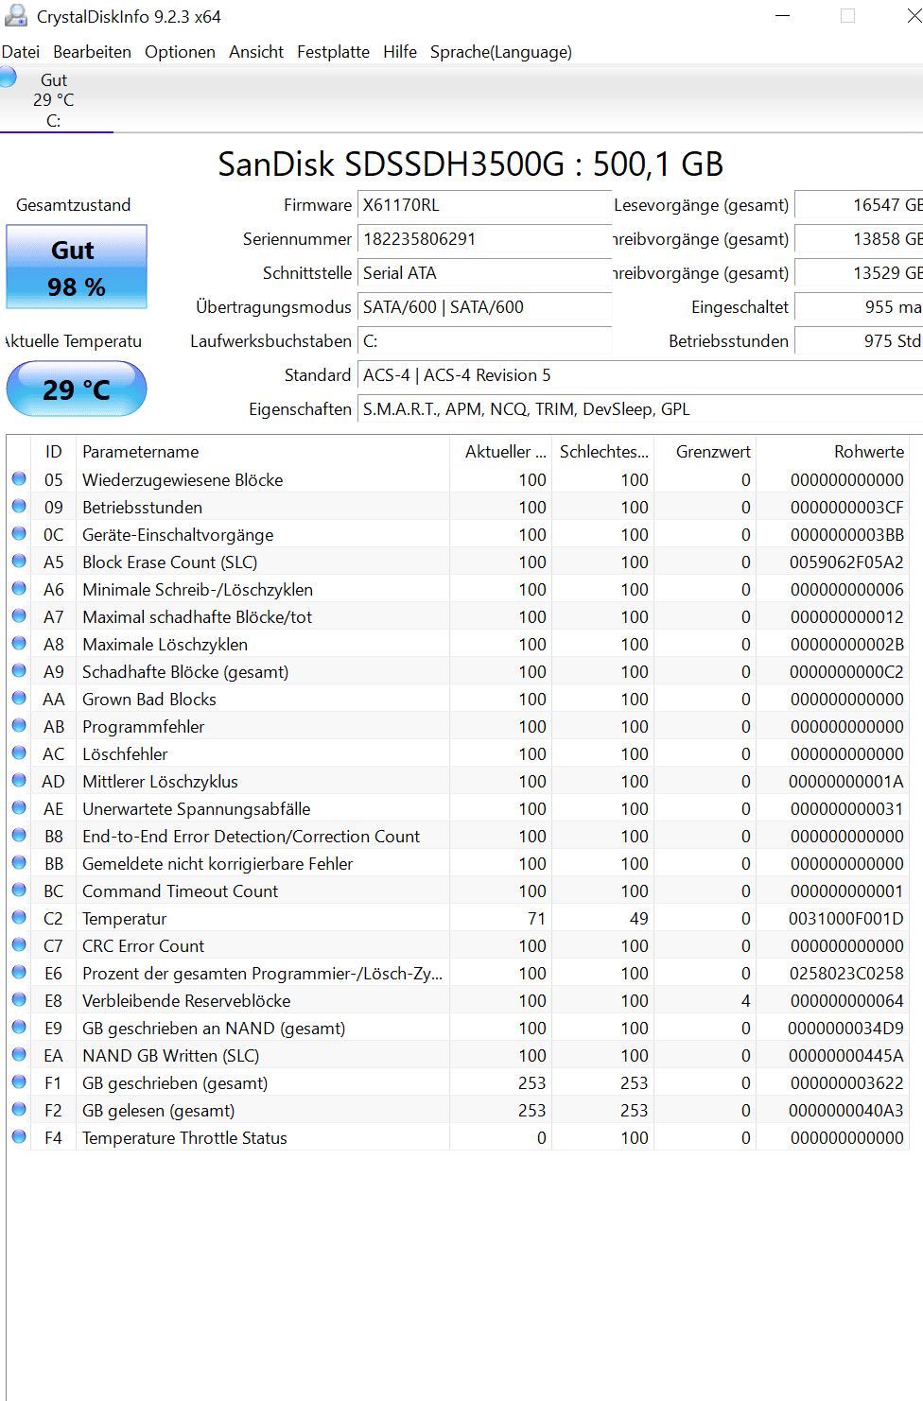Open the Sprache(Language) menu
This screenshot has width=923, height=1401.
click(x=501, y=52)
